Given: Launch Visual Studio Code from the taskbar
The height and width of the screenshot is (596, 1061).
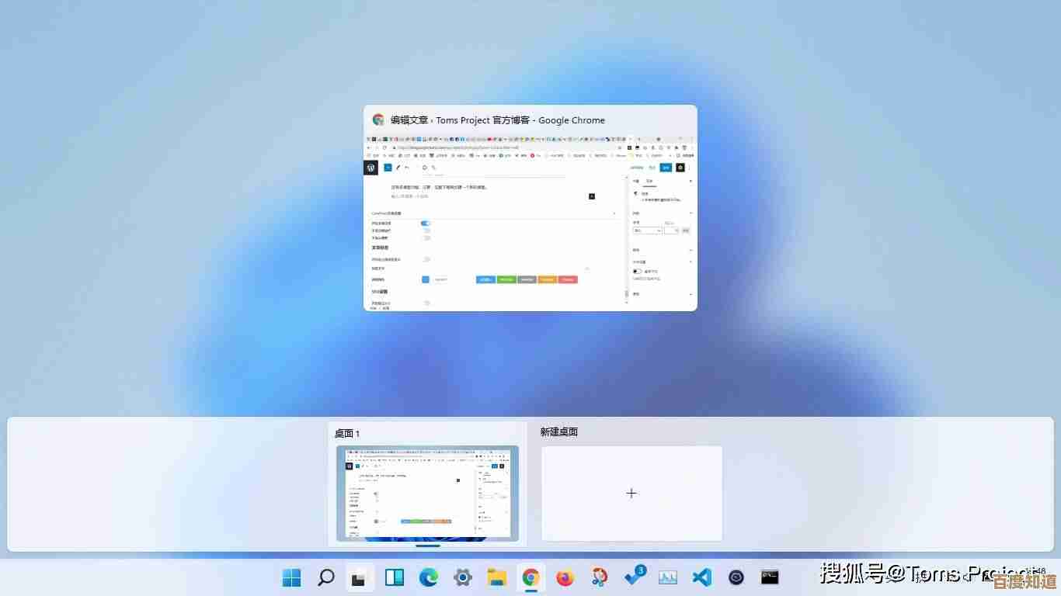Looking at the screenshot, I should (701, 577).
